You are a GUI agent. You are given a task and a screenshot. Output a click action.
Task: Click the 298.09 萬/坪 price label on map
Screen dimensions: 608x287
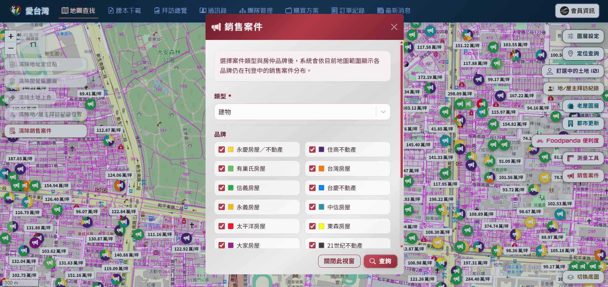[x=460, y=94]
